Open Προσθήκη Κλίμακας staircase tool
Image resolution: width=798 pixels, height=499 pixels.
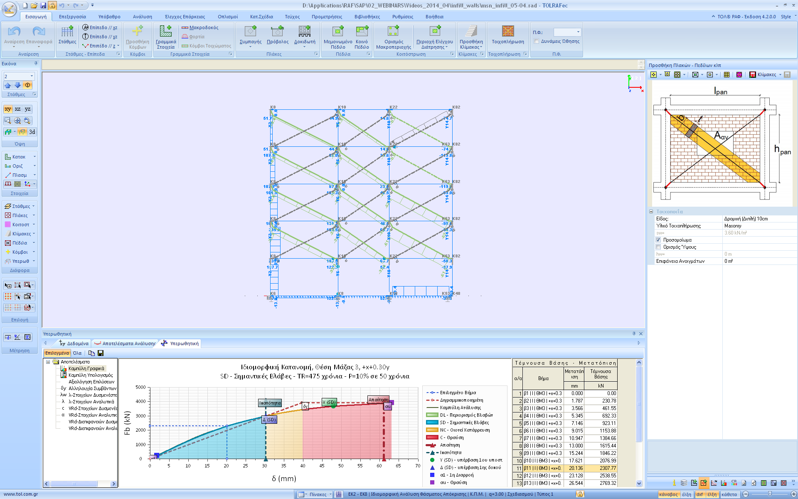click(471, 32)
